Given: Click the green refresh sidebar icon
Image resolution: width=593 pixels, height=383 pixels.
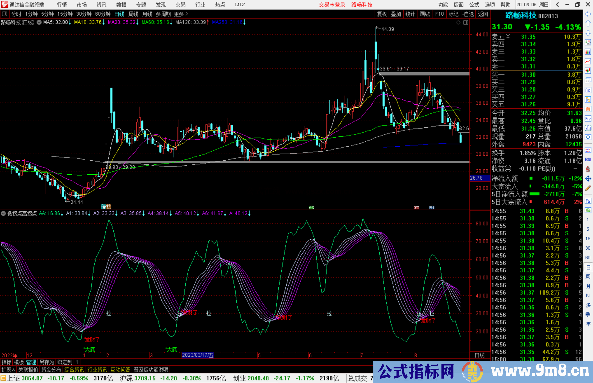Looking at the screenshot, I should coord(588,210).
